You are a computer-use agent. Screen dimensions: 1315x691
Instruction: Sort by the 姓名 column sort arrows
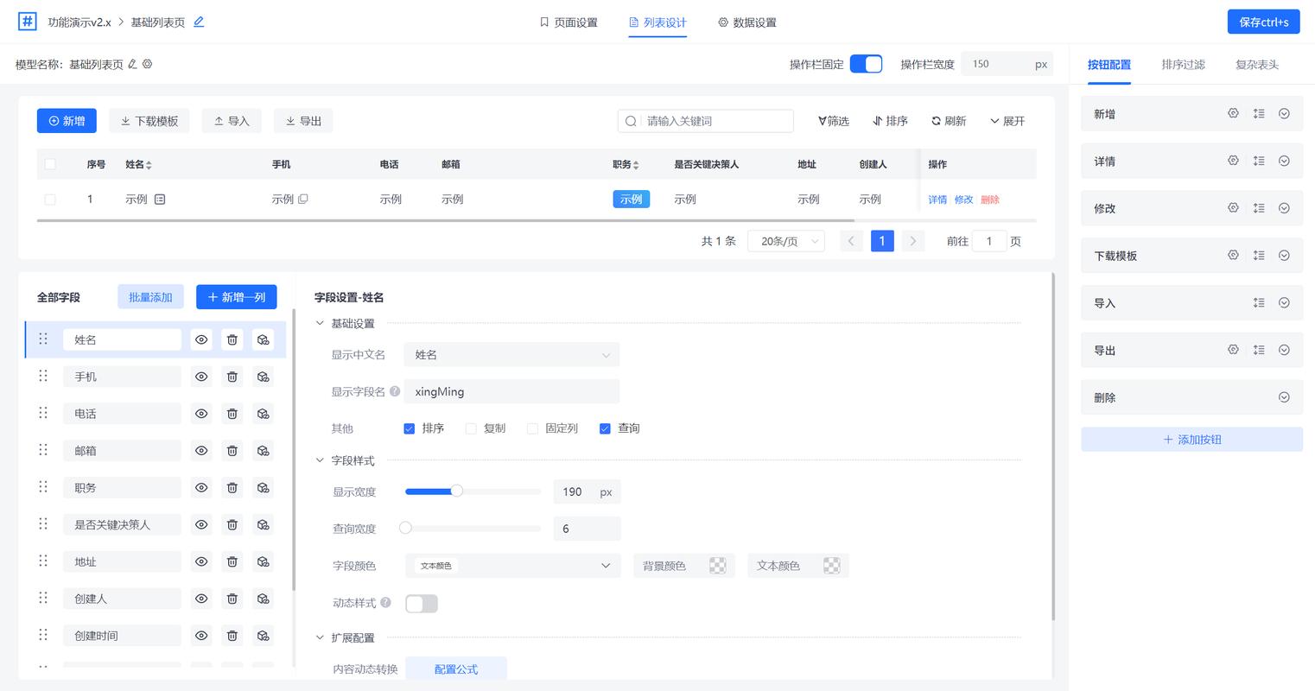click(x=149, y=165)
